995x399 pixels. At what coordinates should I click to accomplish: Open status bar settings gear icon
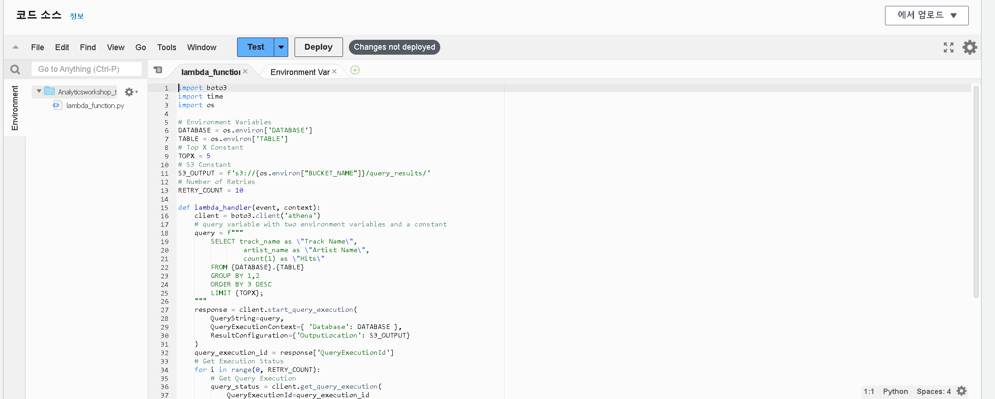(962, 391)
